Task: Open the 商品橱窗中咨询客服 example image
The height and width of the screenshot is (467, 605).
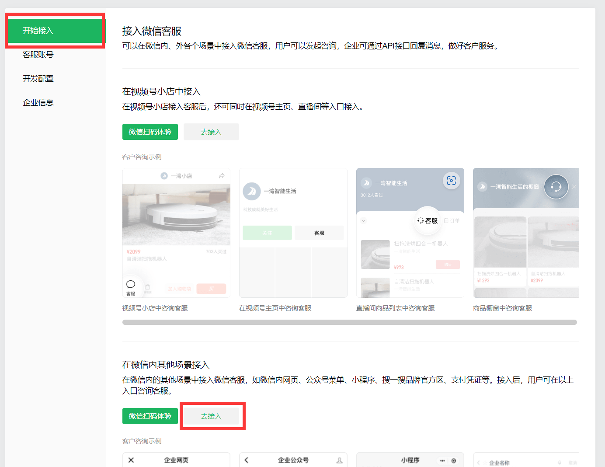Action: (526, 233)
